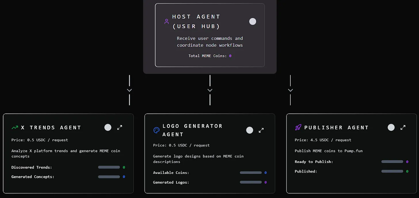Toggle the X Trends Agent status circle
The image size is (419, 198).
[108, 127]
